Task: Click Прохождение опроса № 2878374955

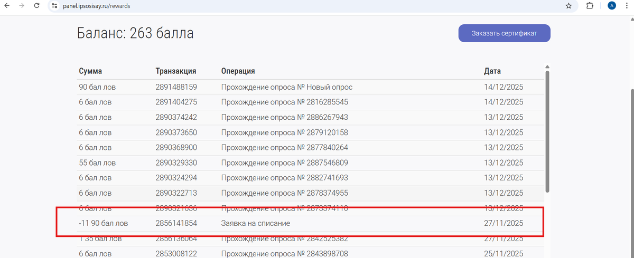Action: click(x=284, y=193)
